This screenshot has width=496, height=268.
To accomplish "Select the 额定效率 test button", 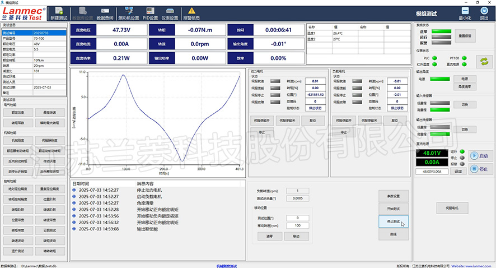I will pos(18,113).
